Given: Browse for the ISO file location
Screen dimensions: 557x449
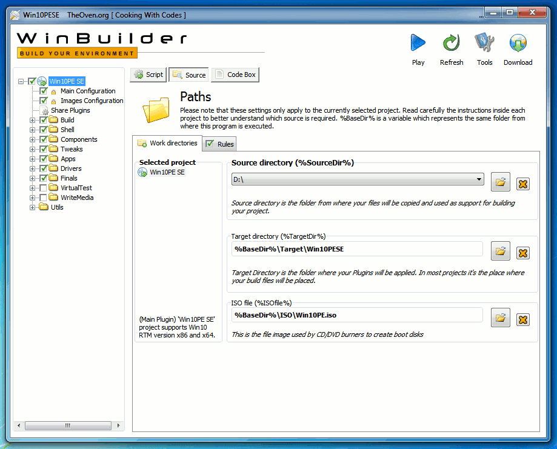Looking at the screenshot, I should point(500,318).
